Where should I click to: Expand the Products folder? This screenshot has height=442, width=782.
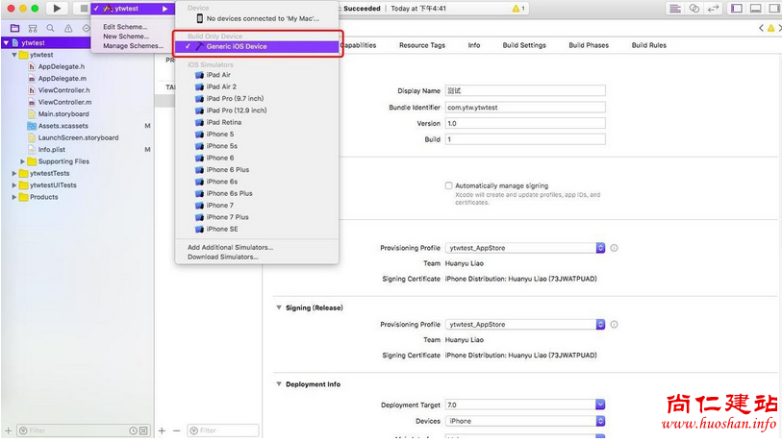coord(14,197)
